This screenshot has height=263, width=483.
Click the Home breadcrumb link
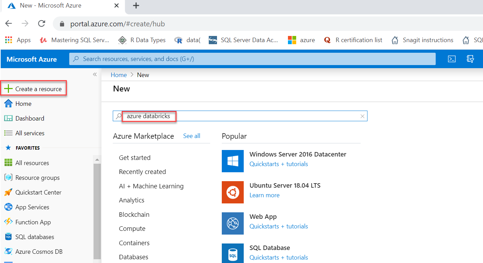[119, 75]
